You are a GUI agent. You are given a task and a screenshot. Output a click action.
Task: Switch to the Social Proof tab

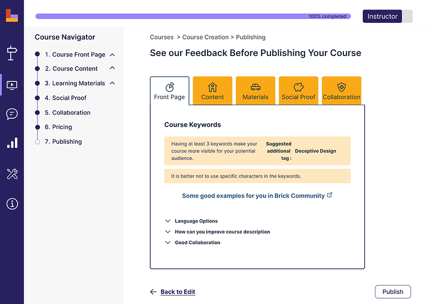(298, 91)
